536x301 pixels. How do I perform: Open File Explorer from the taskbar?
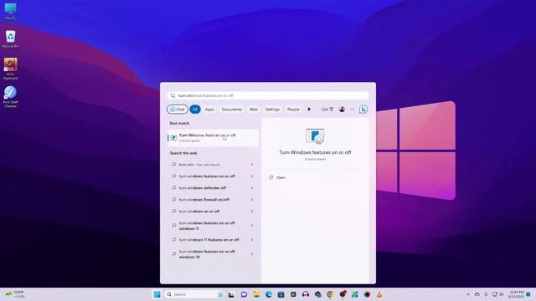click(256, 294)
